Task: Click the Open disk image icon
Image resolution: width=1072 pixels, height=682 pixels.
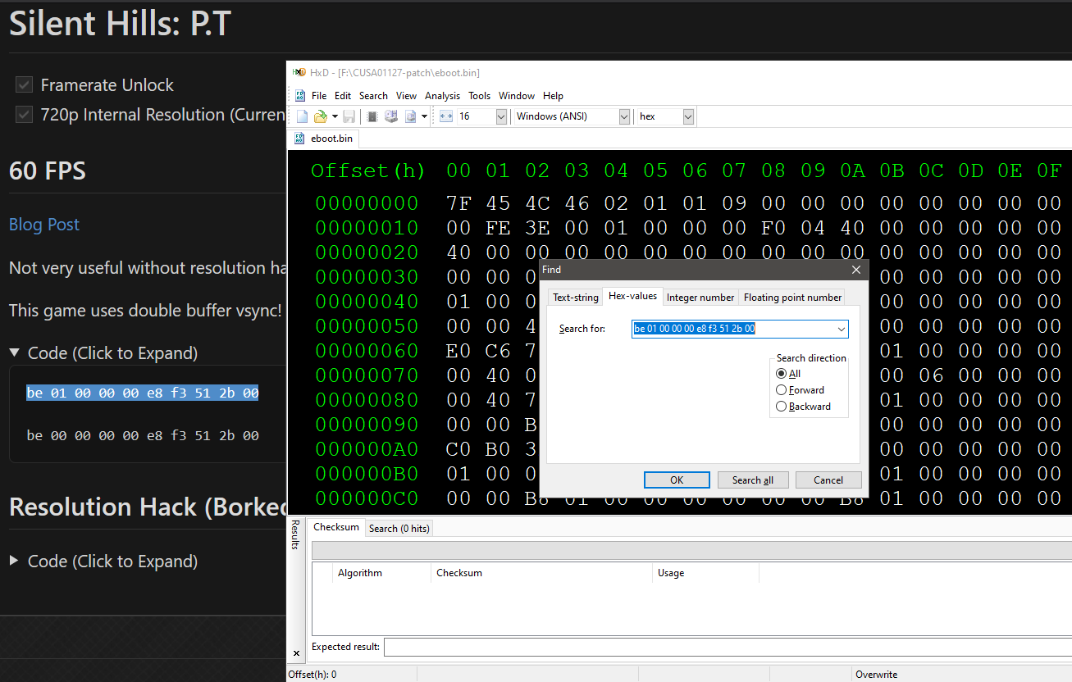Action: click(411, 116)
